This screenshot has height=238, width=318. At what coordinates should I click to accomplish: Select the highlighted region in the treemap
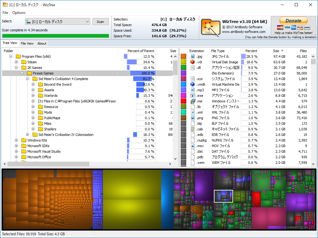click(223, 196)
